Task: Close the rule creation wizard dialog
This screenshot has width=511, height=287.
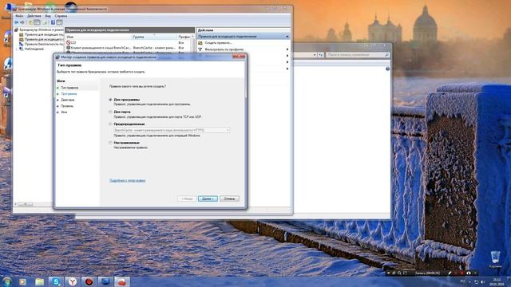Action: click(239, 57)
